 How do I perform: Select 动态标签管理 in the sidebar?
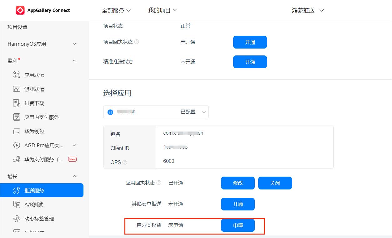click(x=39, y=219)
